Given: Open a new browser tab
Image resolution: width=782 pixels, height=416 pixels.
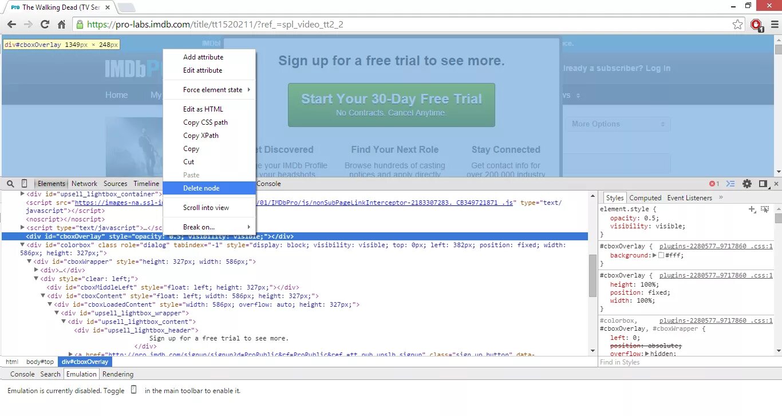Looking at the screenshot, I should [x=127, y=7].
